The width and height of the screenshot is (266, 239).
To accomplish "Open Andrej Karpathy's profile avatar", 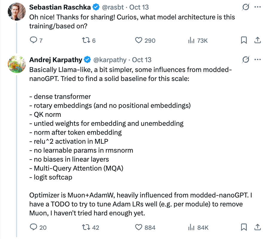I will tap(16, 64).
